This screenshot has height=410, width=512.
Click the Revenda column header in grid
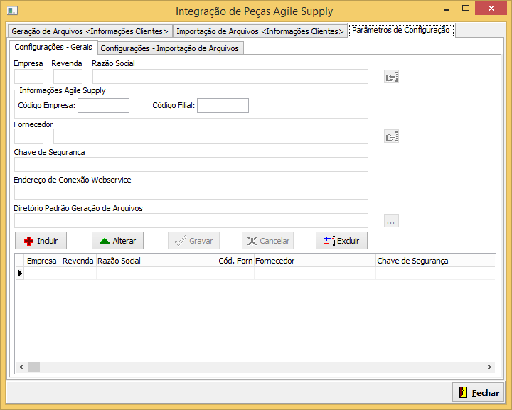click(x=78, y=261)
